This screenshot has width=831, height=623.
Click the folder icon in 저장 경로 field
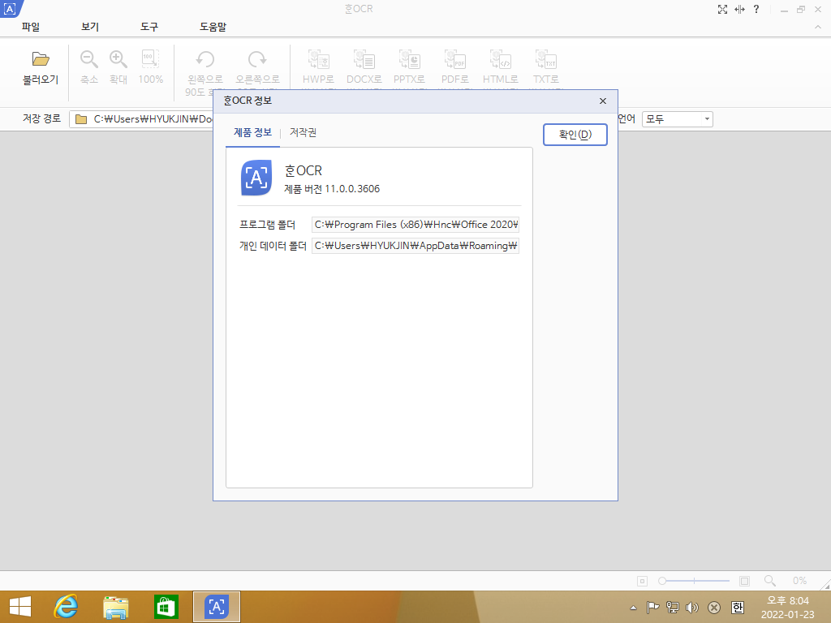[81, 119]
